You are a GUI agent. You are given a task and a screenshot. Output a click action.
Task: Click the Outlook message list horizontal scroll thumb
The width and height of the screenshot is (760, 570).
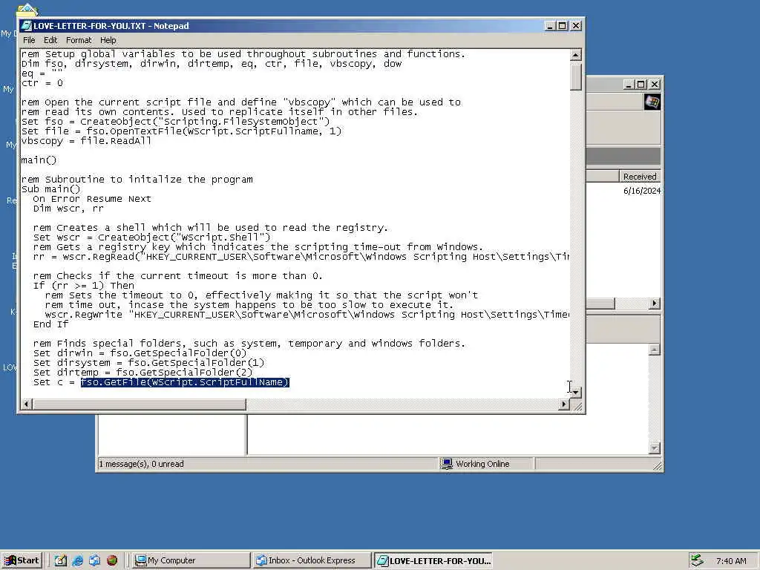coord(600,304)
